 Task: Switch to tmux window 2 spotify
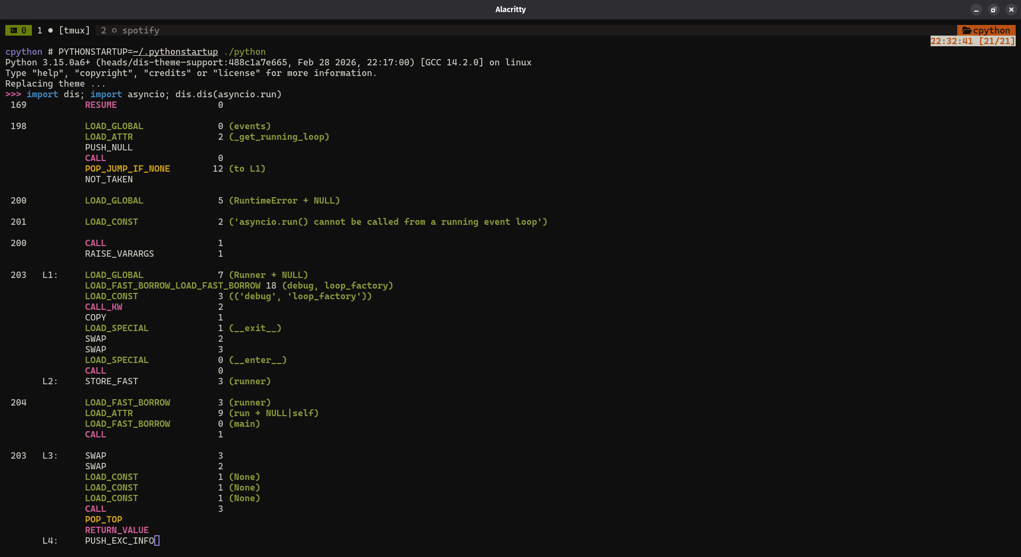(x=130, y=30)
